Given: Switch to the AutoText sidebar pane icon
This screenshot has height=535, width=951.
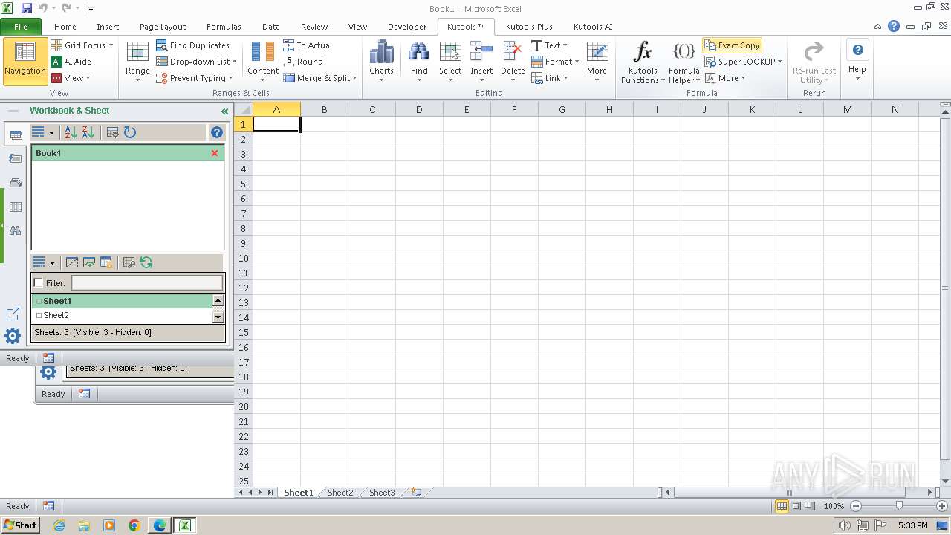Looking at the screenshot, I should [15, 158].
